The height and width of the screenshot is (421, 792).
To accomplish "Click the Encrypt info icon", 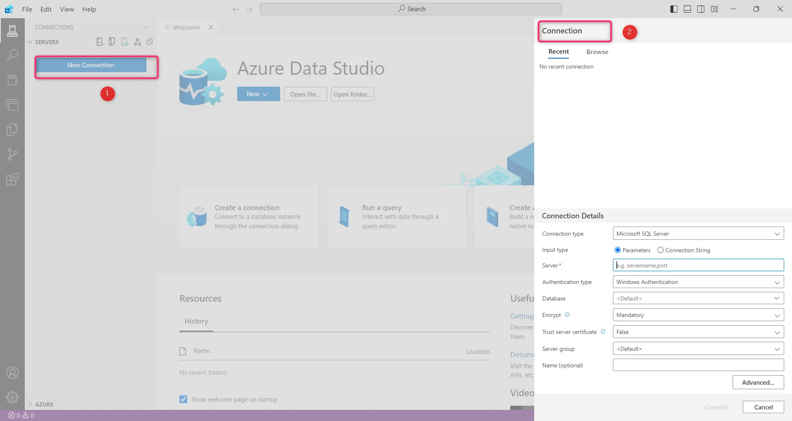I will [x=567, y=315].
